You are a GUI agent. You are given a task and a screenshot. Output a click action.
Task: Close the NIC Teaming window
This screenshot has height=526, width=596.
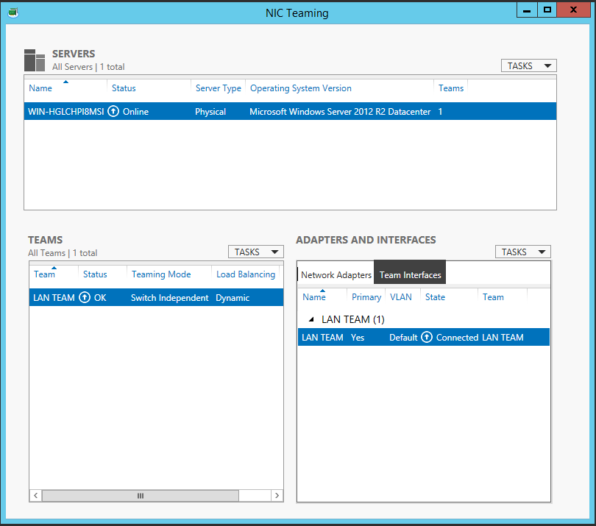(573, 10)
